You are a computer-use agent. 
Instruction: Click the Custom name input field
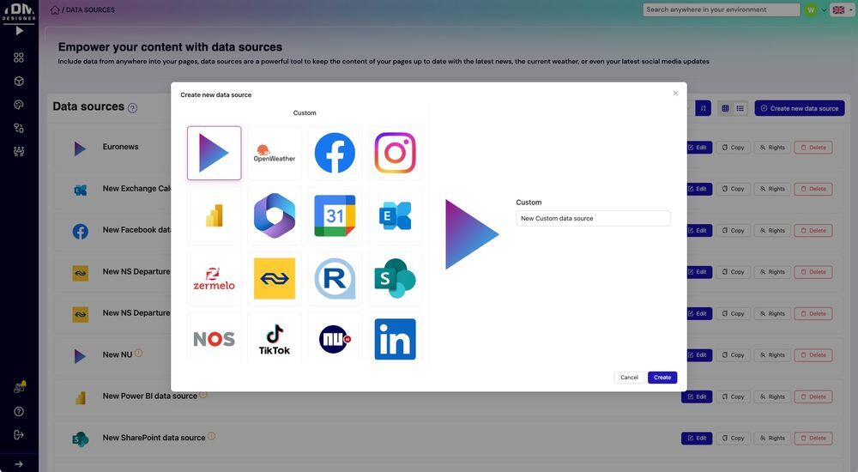tap(593, 218)
